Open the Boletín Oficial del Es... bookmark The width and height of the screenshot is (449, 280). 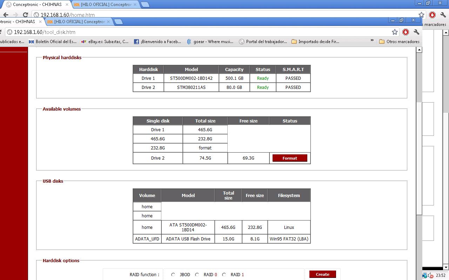pos(53,42)
